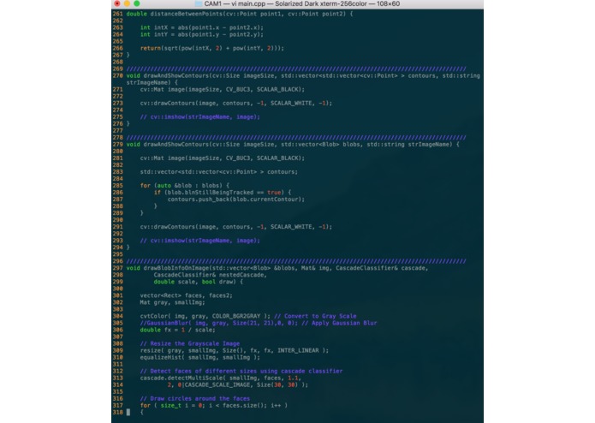The image size is (595, 423).
Task: Click line number 297 in the gutter
Action: coord(117,268)
